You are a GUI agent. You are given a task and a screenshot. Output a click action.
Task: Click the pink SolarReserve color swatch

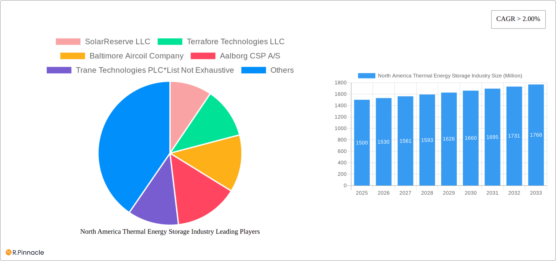68,41
